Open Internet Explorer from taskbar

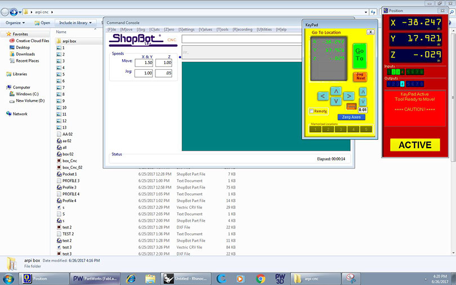click(131, 279)
